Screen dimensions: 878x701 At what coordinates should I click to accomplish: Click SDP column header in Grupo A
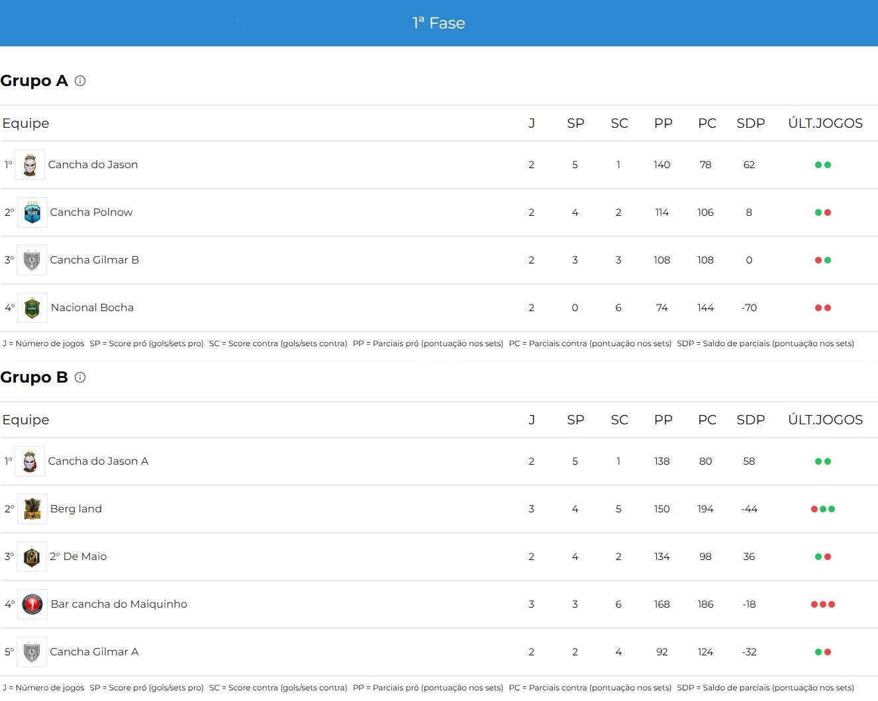point(751,123)
